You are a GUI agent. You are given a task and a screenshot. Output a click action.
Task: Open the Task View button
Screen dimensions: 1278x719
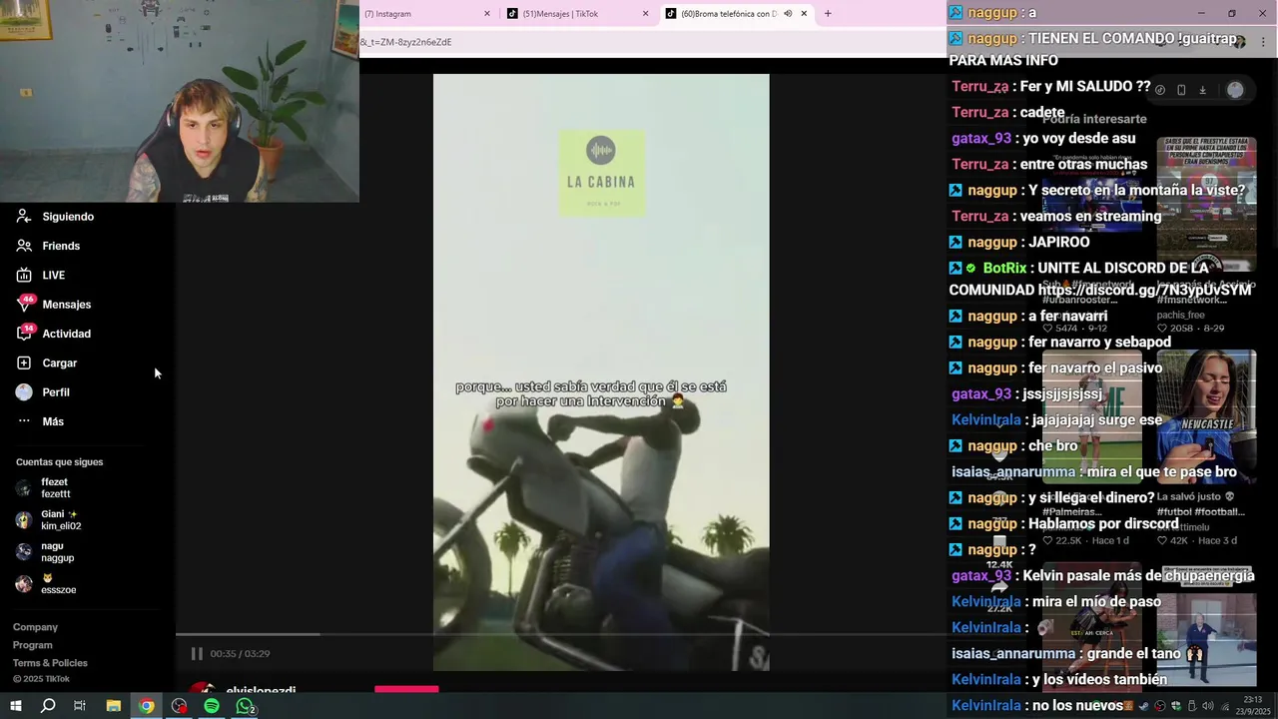(x=80, y=706)
